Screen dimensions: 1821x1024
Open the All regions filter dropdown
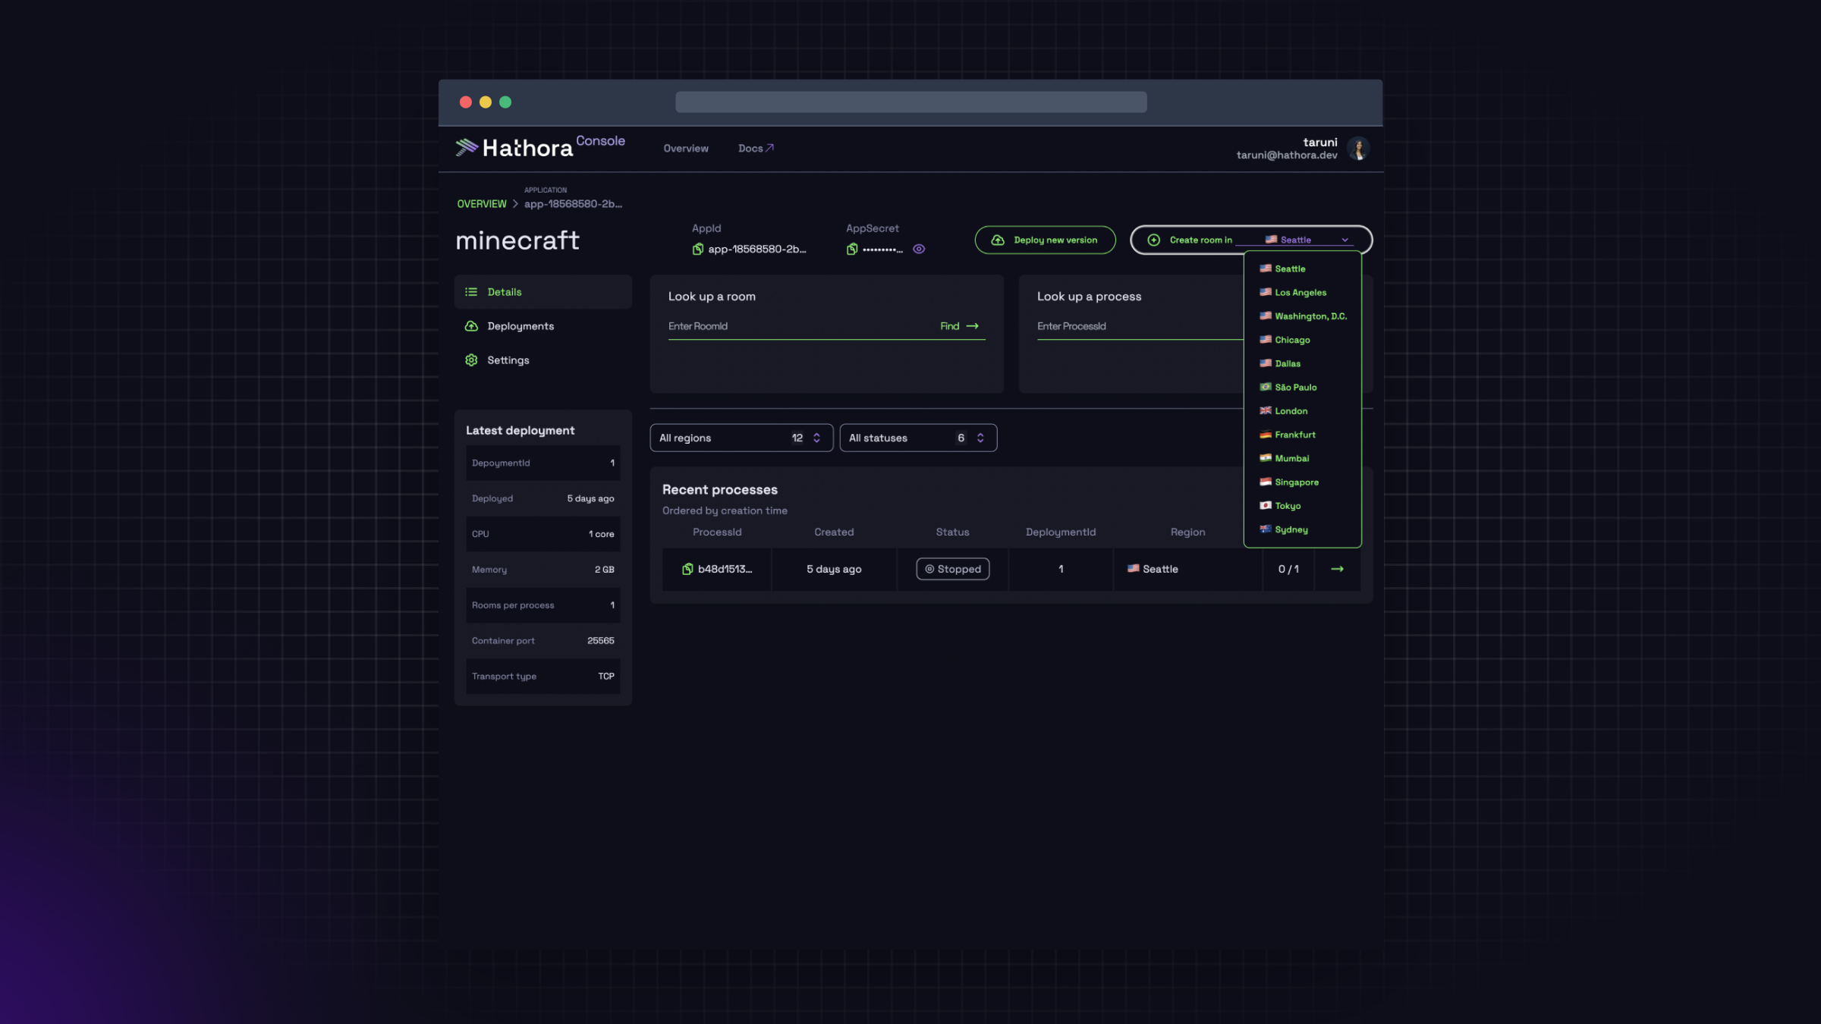pyautogui.click(x=741, y=438)
